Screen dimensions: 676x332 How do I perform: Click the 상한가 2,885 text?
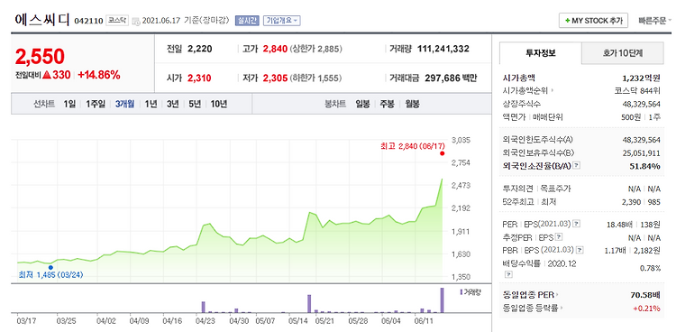[x=316, y=49]
